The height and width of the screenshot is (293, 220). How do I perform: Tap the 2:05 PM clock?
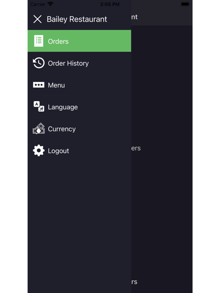(x=110, y=4)
